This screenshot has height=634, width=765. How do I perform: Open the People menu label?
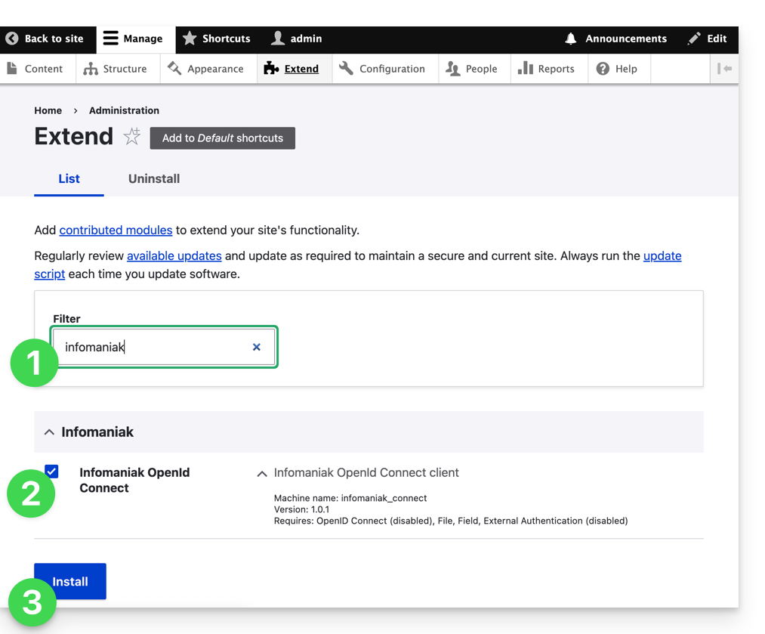pos(482,69)
